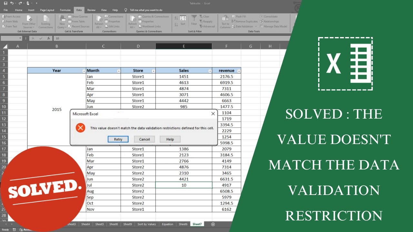The width and height of the screenshot is (413, 232).
Task: Add a new sheet with plus icon
Action: point(213,224)
